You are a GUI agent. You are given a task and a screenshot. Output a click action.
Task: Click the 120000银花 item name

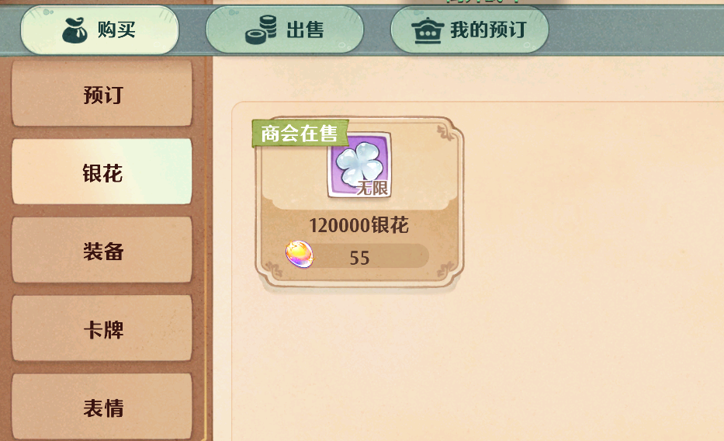[359, 226]
